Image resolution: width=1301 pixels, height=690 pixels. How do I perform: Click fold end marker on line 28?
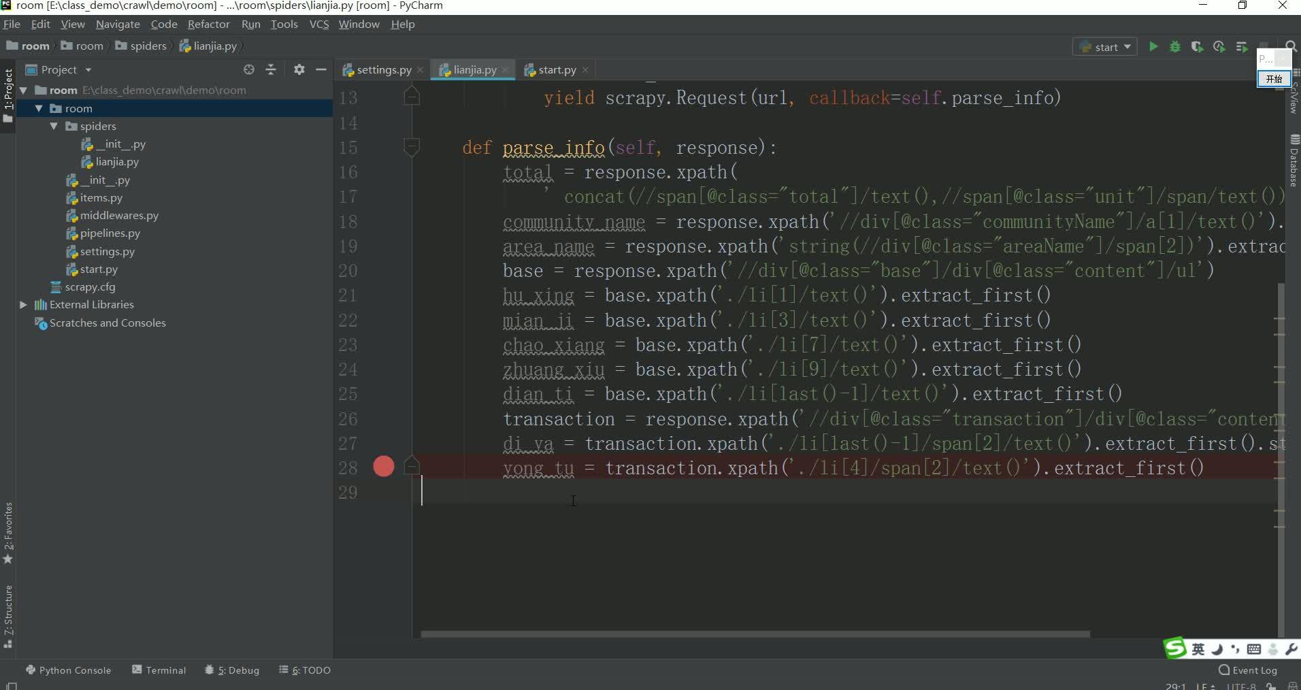(x=412, y=466)
